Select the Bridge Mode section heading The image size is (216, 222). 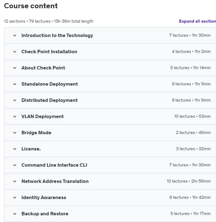point(36,132)
